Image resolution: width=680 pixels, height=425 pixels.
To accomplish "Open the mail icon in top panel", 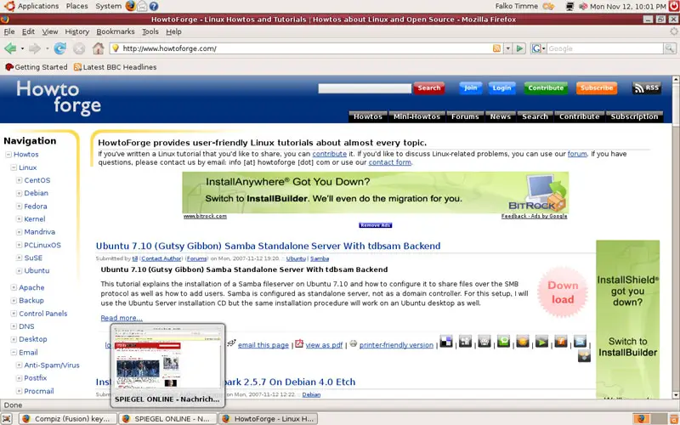I will [x=142, y=6].
